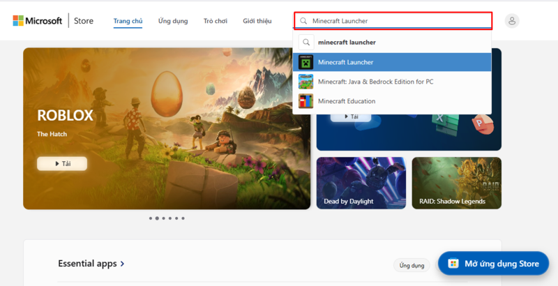558x286 pixels.
Task: Expand Essential apps chevron arrow
Action: [x=122, y=264]
